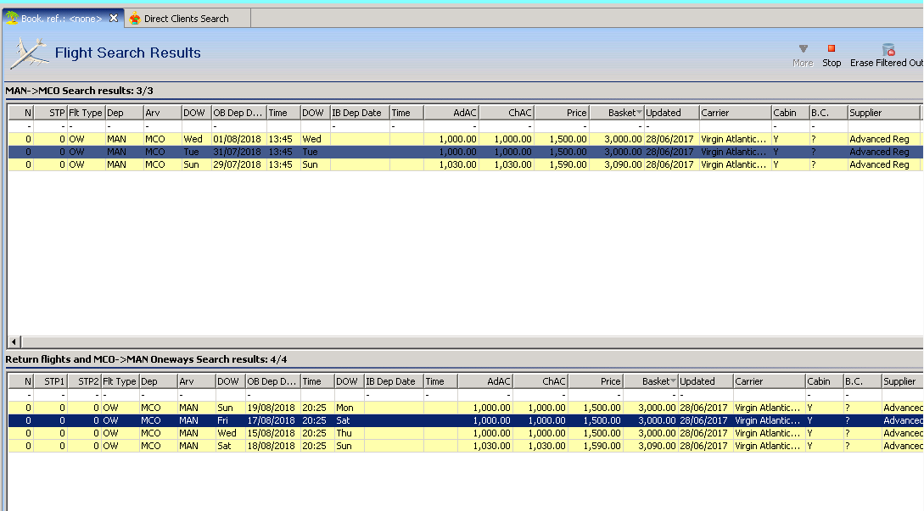Select the Book. ref.: <none> tab
Viewport: 924px width, 511px height.
pos(61,19)
